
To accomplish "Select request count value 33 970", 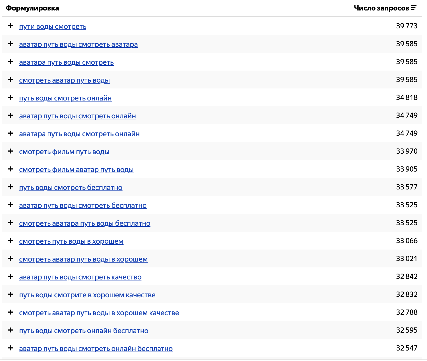I will [407, 151].
